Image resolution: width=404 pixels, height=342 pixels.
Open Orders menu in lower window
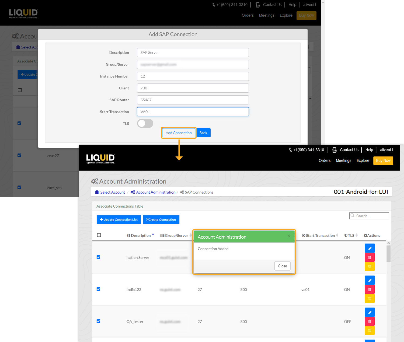325,160
